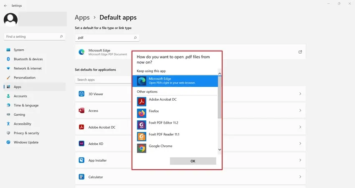Open Bluetooth & devices settings
355x188 pixels.
tap(35, 59)
